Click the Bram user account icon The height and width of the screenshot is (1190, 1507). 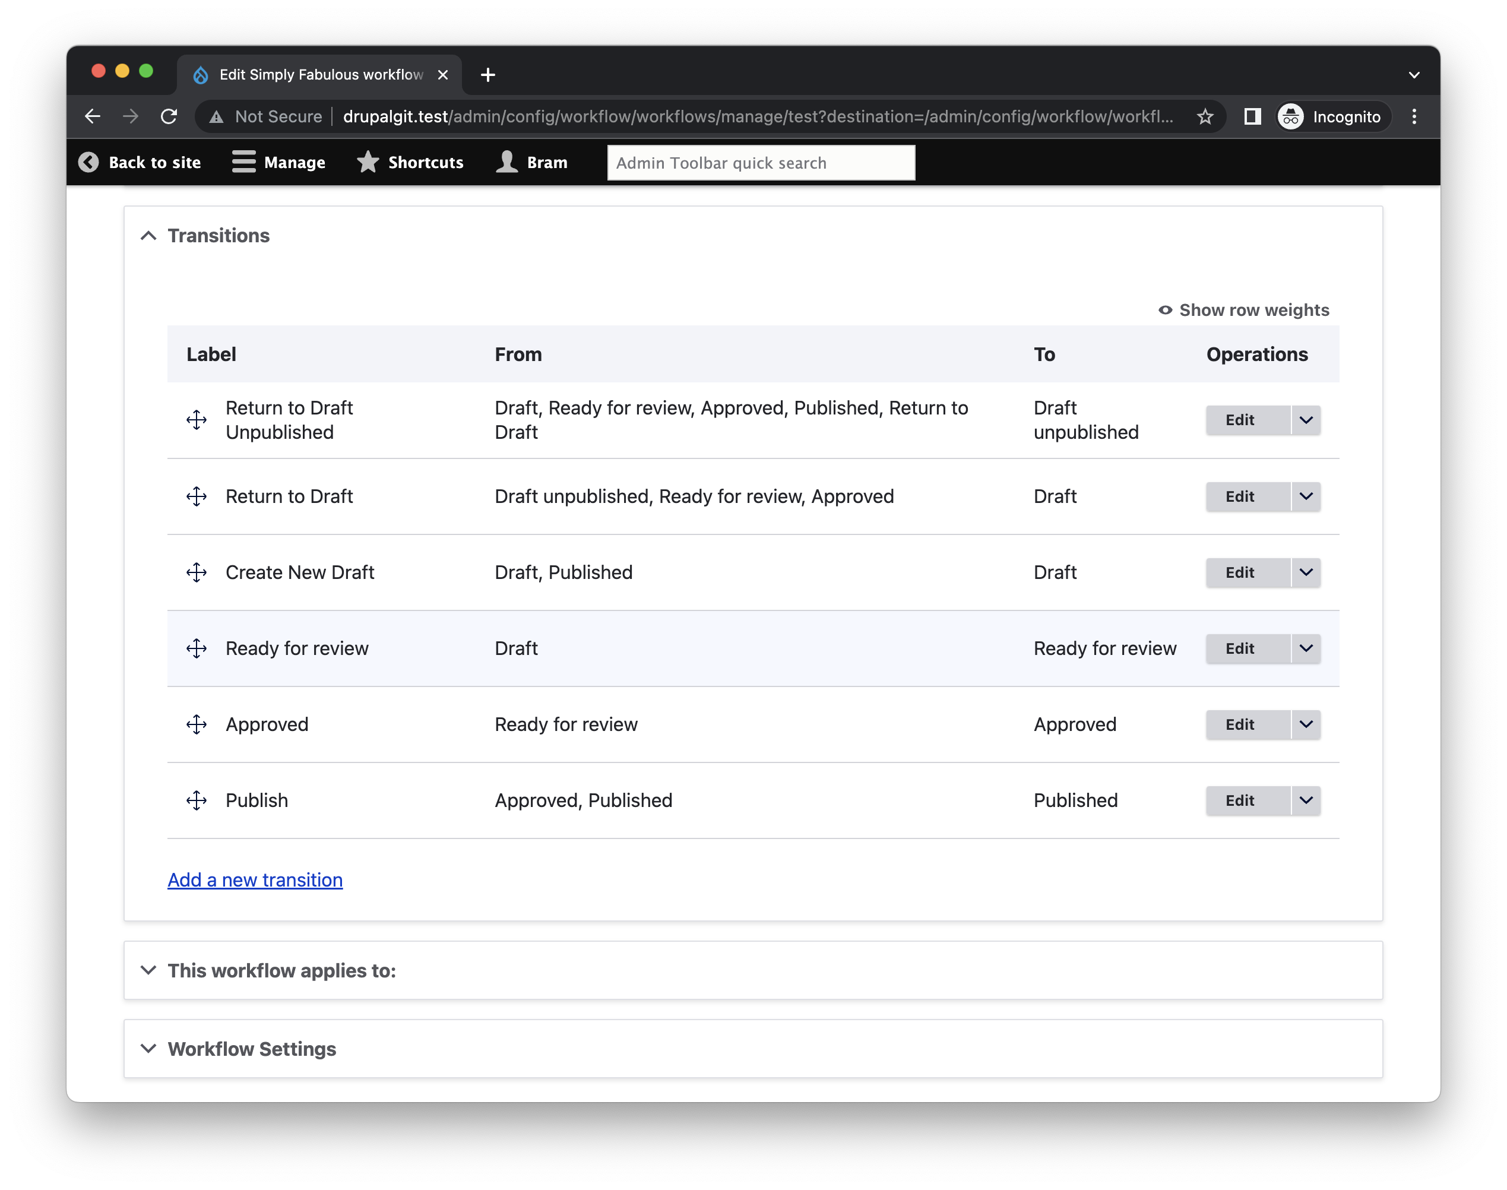pos(507,162)
